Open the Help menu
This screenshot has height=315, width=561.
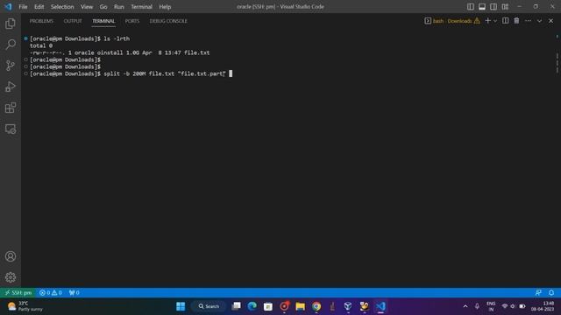click(x=165, y=6)
